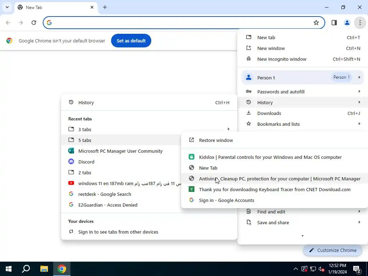Click Set as default button
This screenshot has width=368, height=276.
[131, 41]
